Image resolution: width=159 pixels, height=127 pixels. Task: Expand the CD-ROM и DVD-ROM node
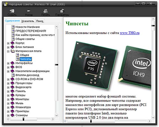[8, 79]
